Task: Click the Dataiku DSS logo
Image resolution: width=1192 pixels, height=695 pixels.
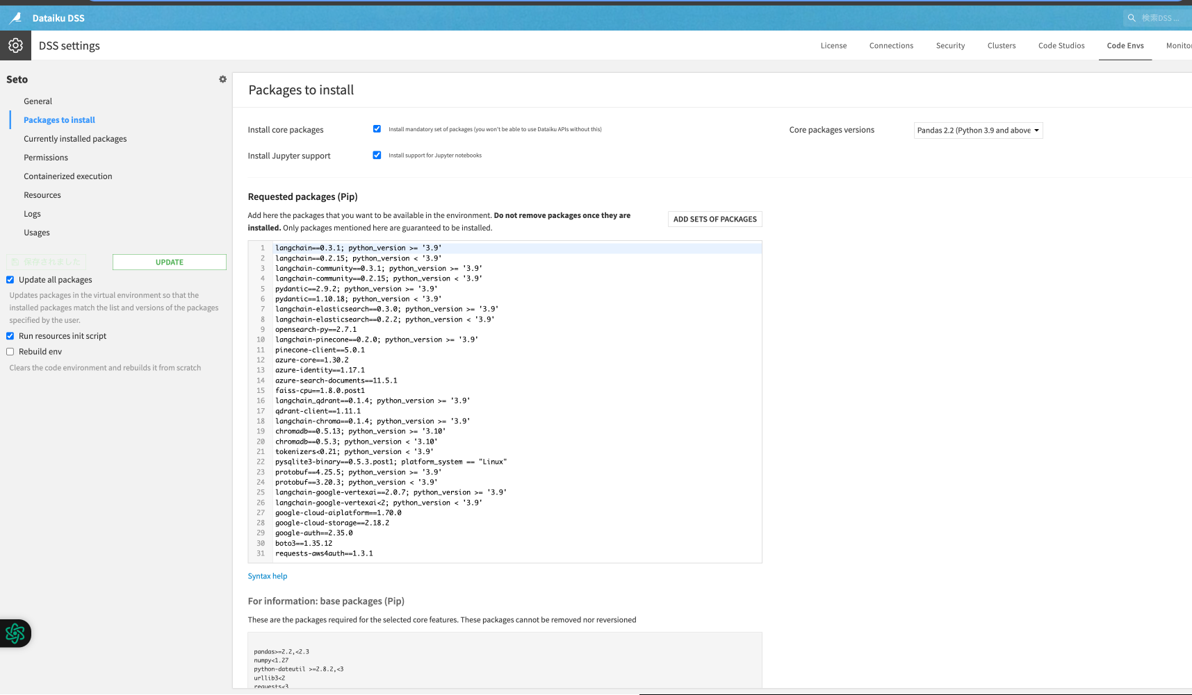Action: pyautogui.click(x=14, y=17)
